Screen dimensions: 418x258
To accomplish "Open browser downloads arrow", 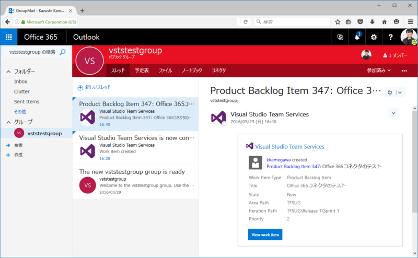I will 373,22.
